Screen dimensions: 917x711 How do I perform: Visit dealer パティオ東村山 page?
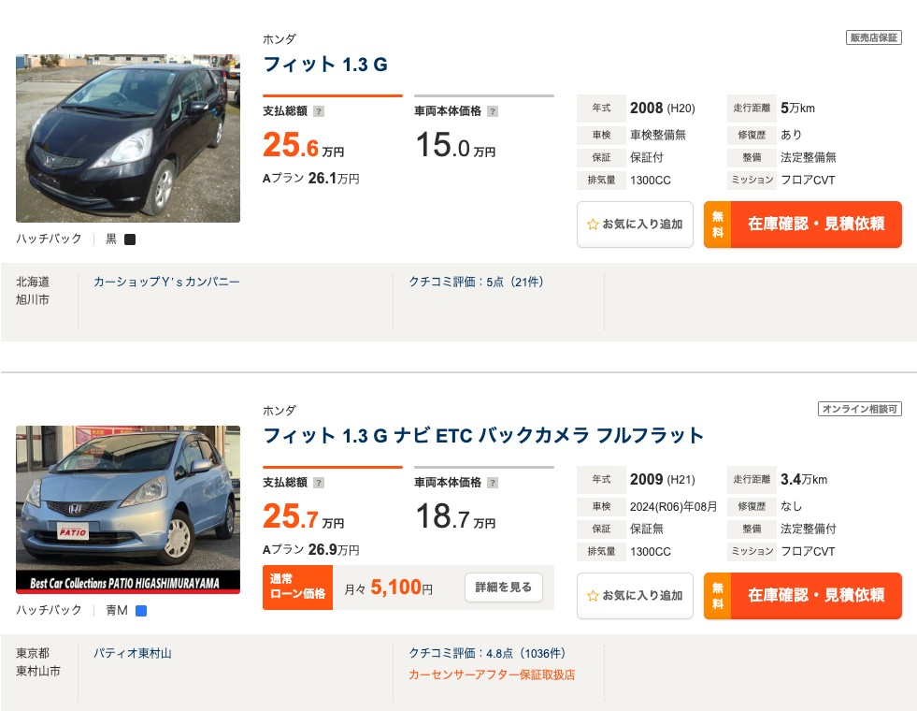click(133, 654)
